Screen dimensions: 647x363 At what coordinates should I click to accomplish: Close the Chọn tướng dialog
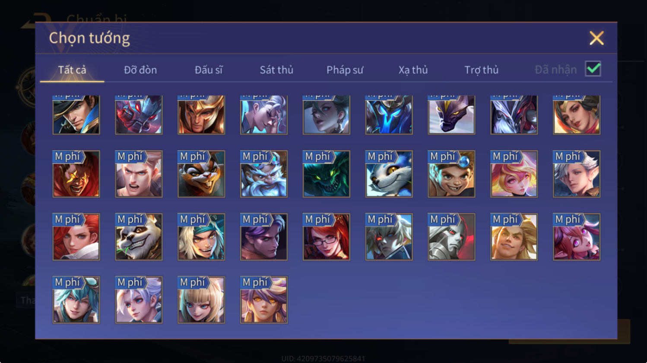coord(596,38)
